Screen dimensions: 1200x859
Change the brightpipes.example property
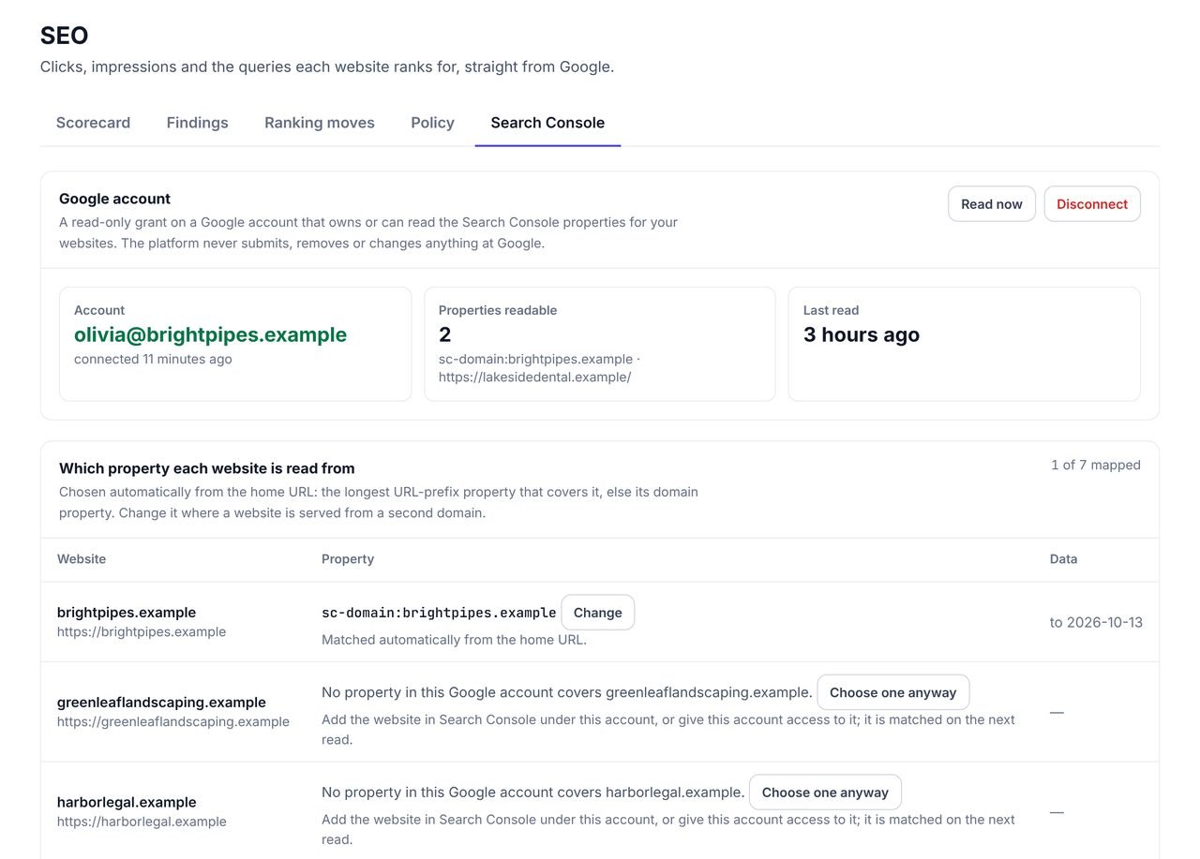point(598,613)
